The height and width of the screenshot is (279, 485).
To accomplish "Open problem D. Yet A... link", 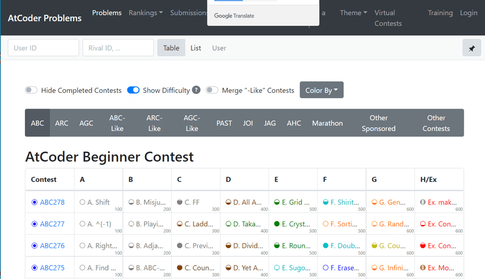I will tap(247, 267).
